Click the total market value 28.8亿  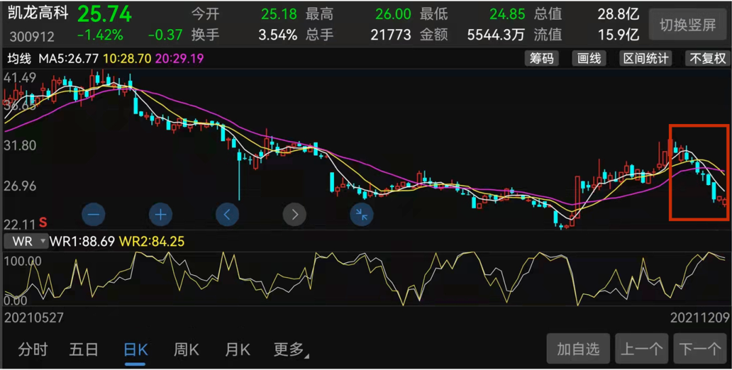(618, 14)
